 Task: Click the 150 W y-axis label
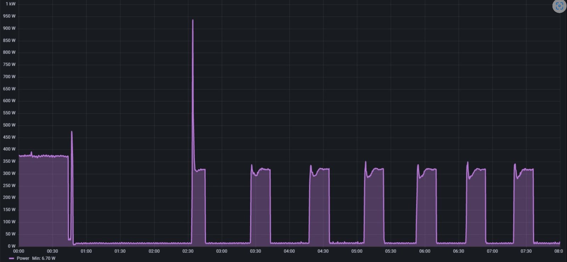pos(9,210)
